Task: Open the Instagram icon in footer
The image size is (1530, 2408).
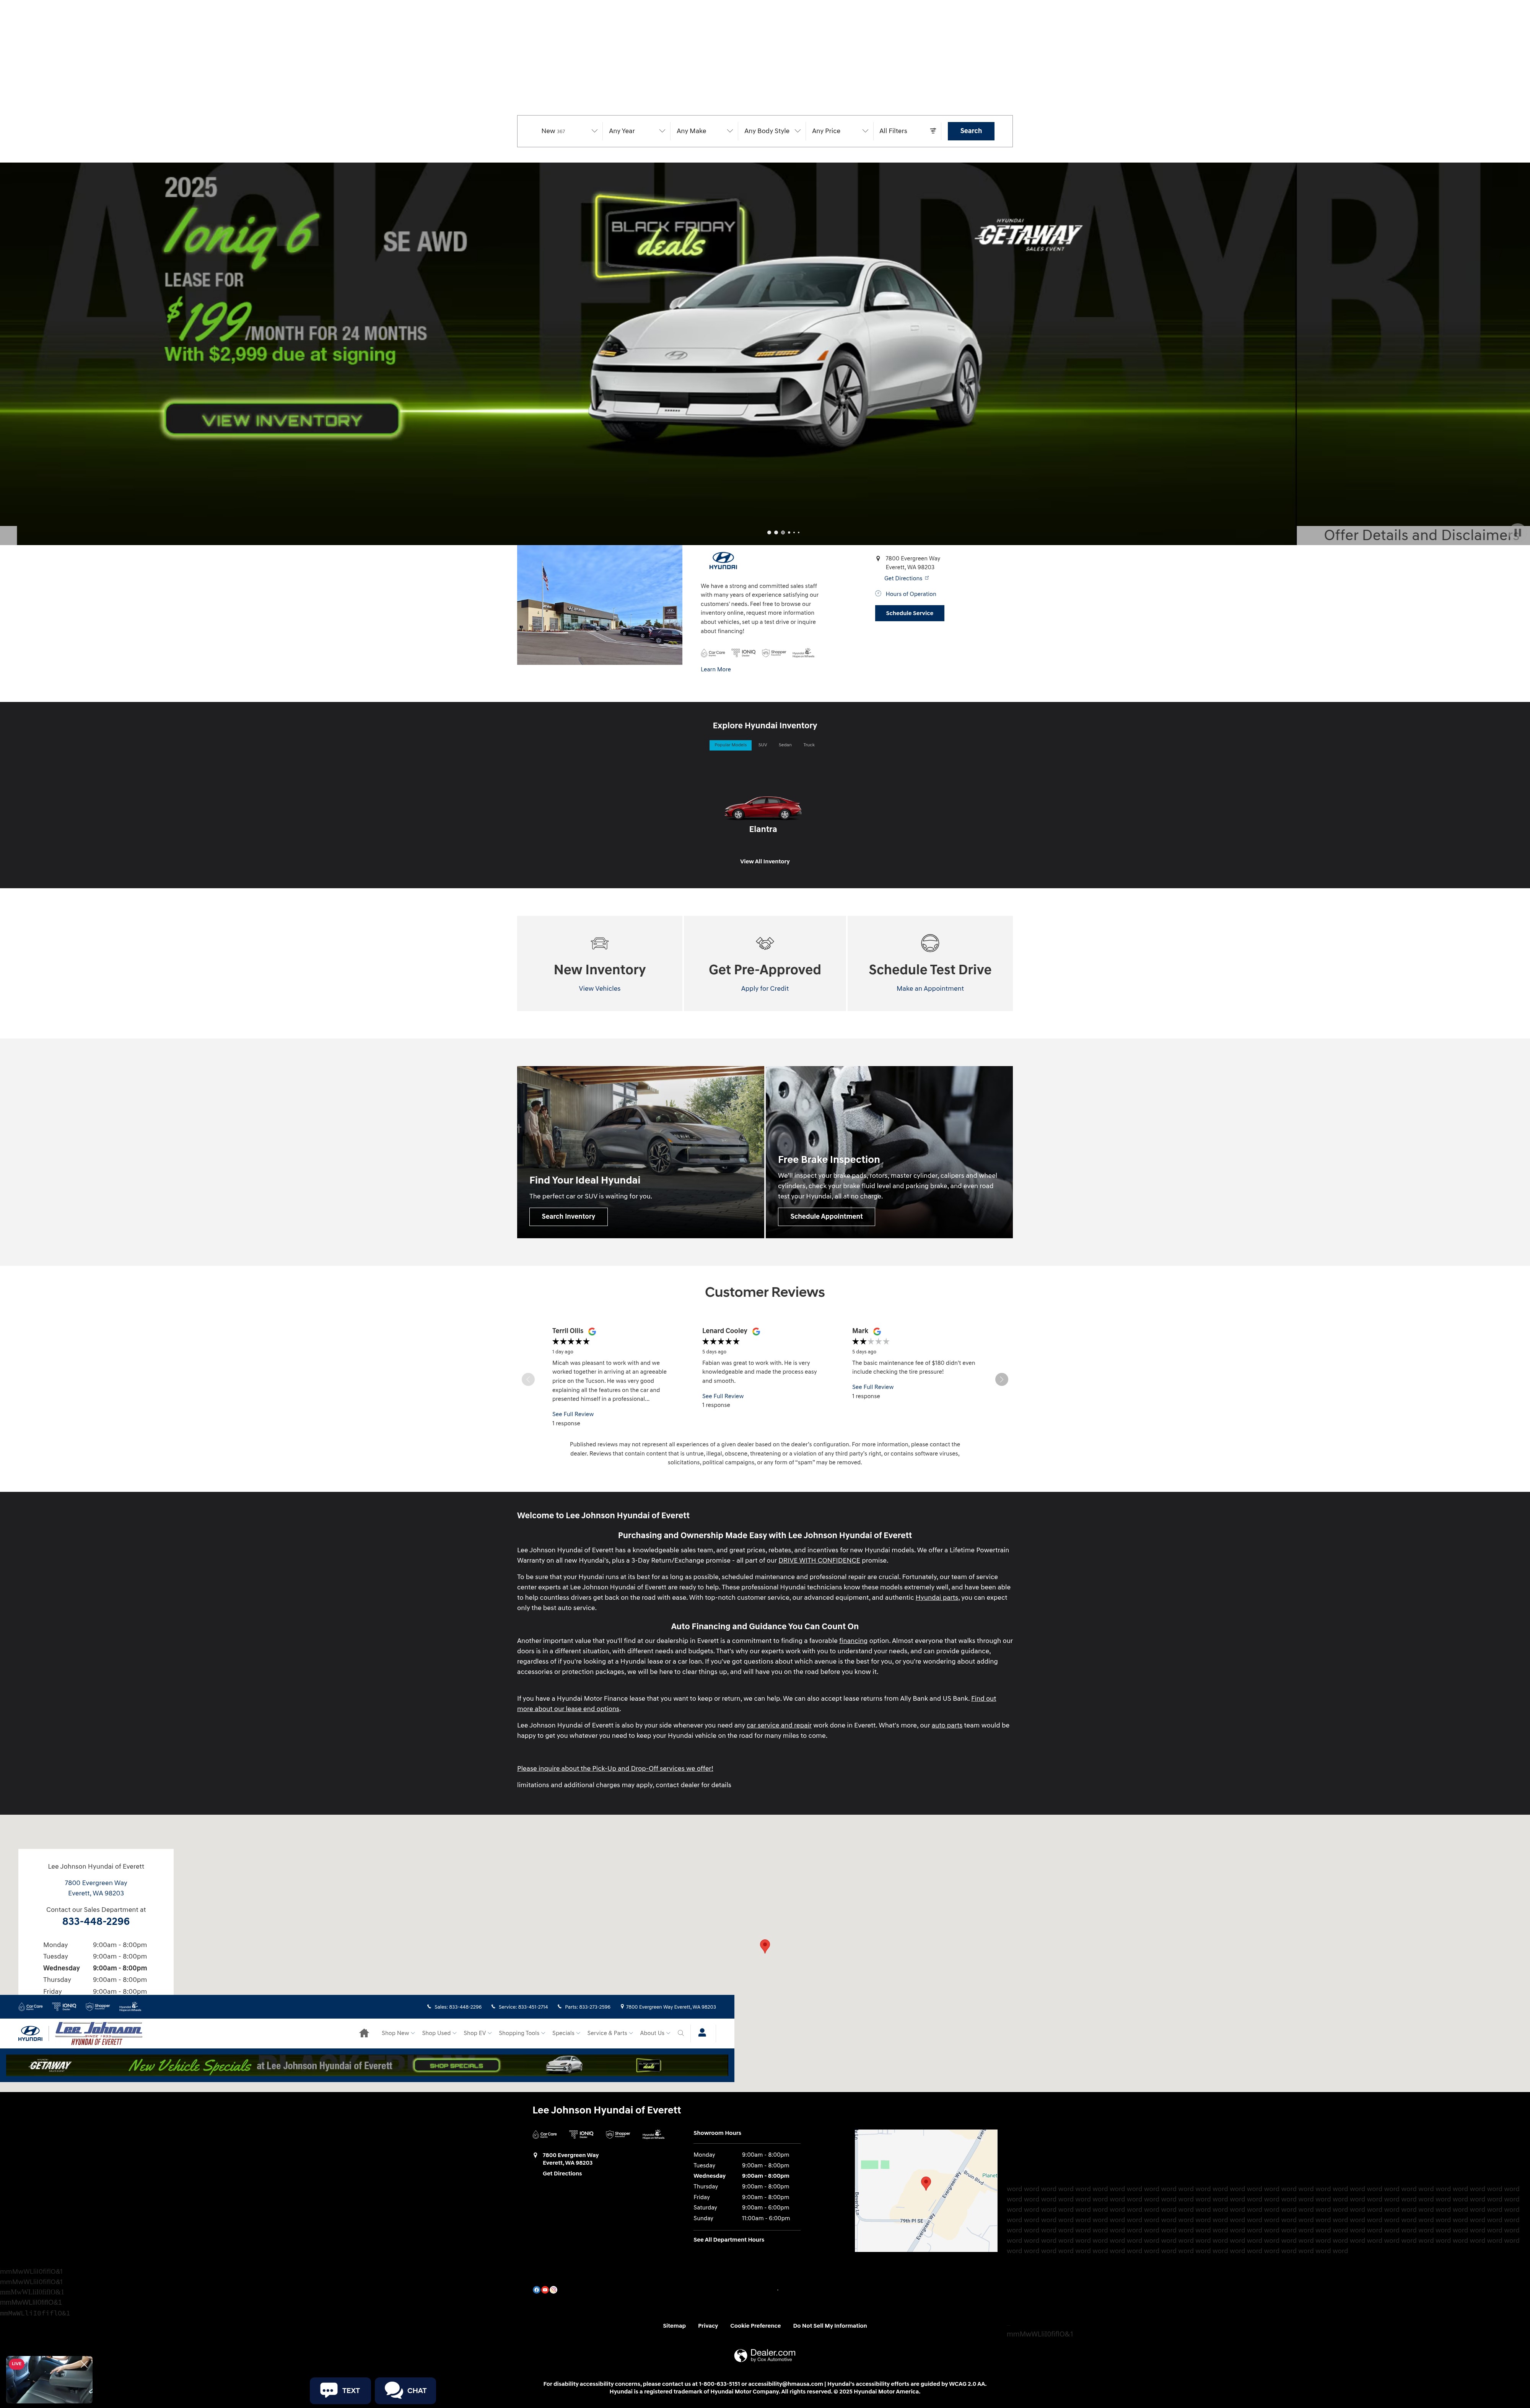Action: [554, 2290]
